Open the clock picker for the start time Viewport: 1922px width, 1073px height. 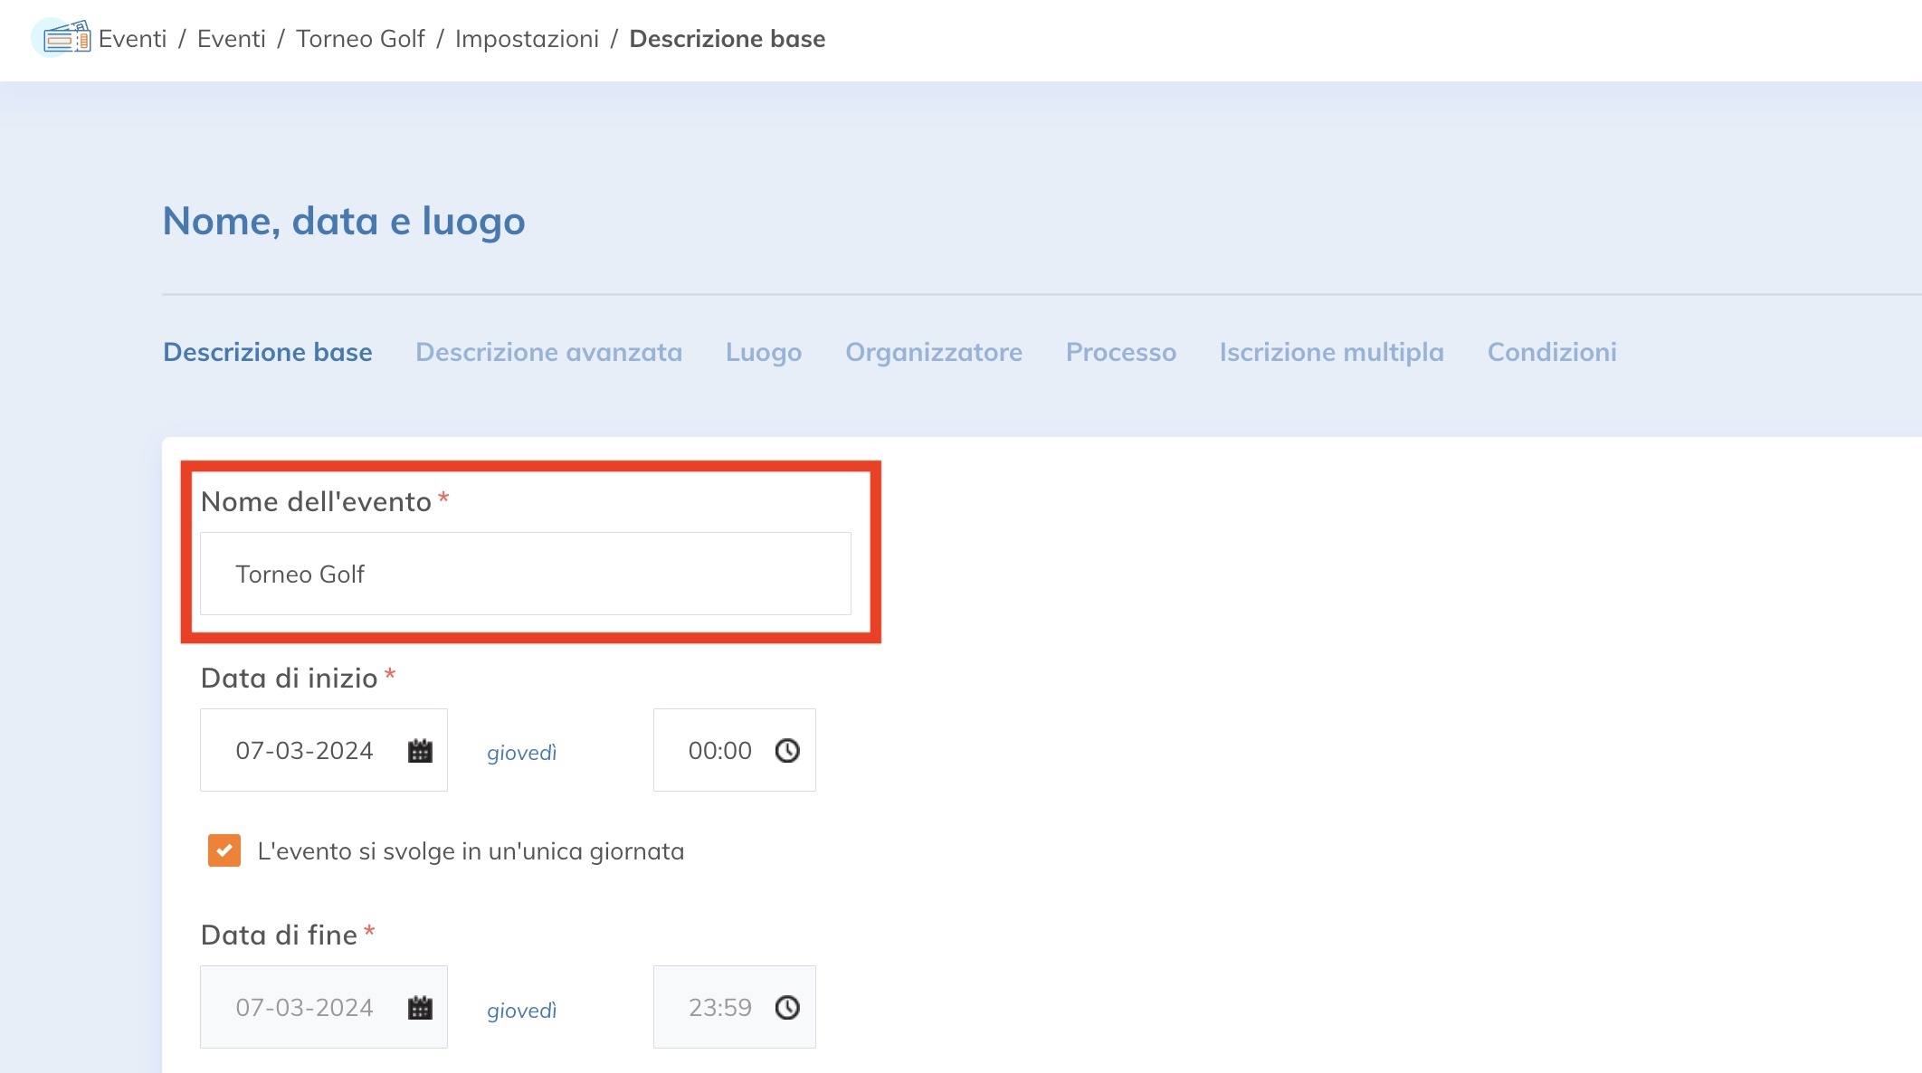pos(786,750)
